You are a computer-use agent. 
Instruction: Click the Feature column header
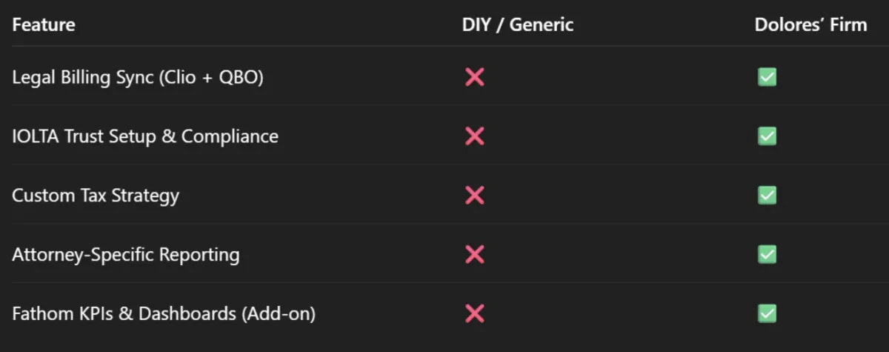(44, 25)
